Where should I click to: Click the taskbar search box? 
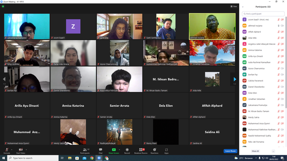[x=33, y=158]
